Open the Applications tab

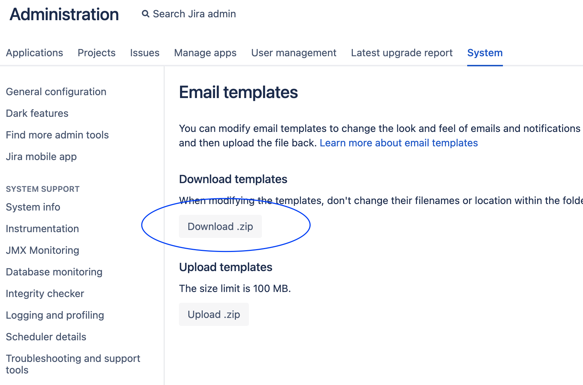[x=35, y=53]
